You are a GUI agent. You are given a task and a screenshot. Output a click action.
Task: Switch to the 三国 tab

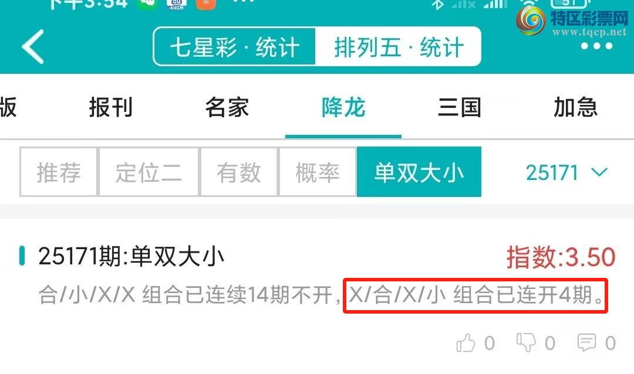(459, 107)
